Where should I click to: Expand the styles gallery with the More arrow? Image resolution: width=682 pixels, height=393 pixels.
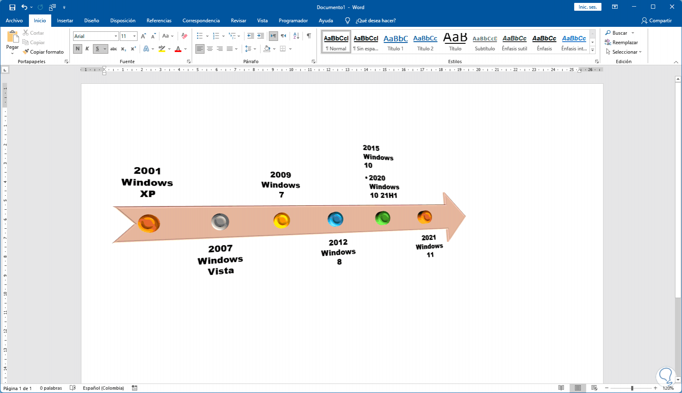592,50
